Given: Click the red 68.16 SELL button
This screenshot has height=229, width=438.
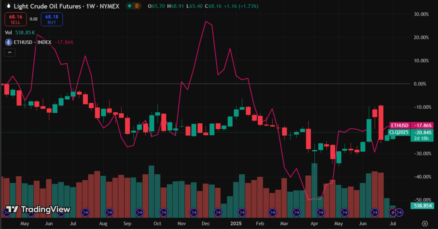Looking at the screenshot, I should point(16,19).
